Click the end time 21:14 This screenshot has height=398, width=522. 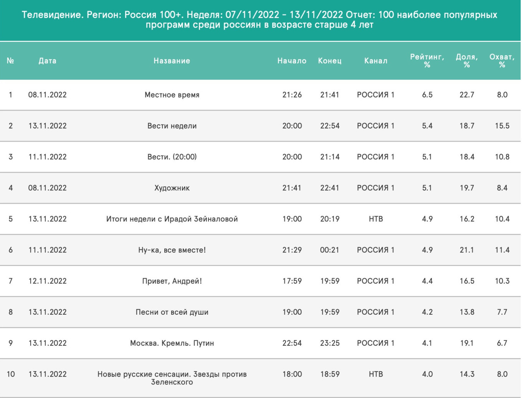coord(330,157)
